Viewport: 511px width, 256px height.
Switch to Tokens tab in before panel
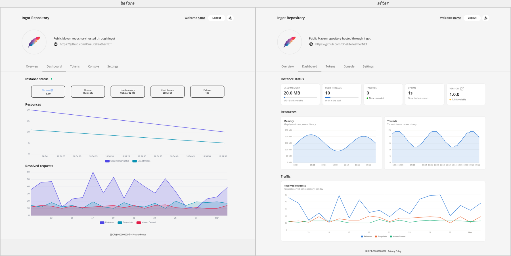[x=75, y=66]
